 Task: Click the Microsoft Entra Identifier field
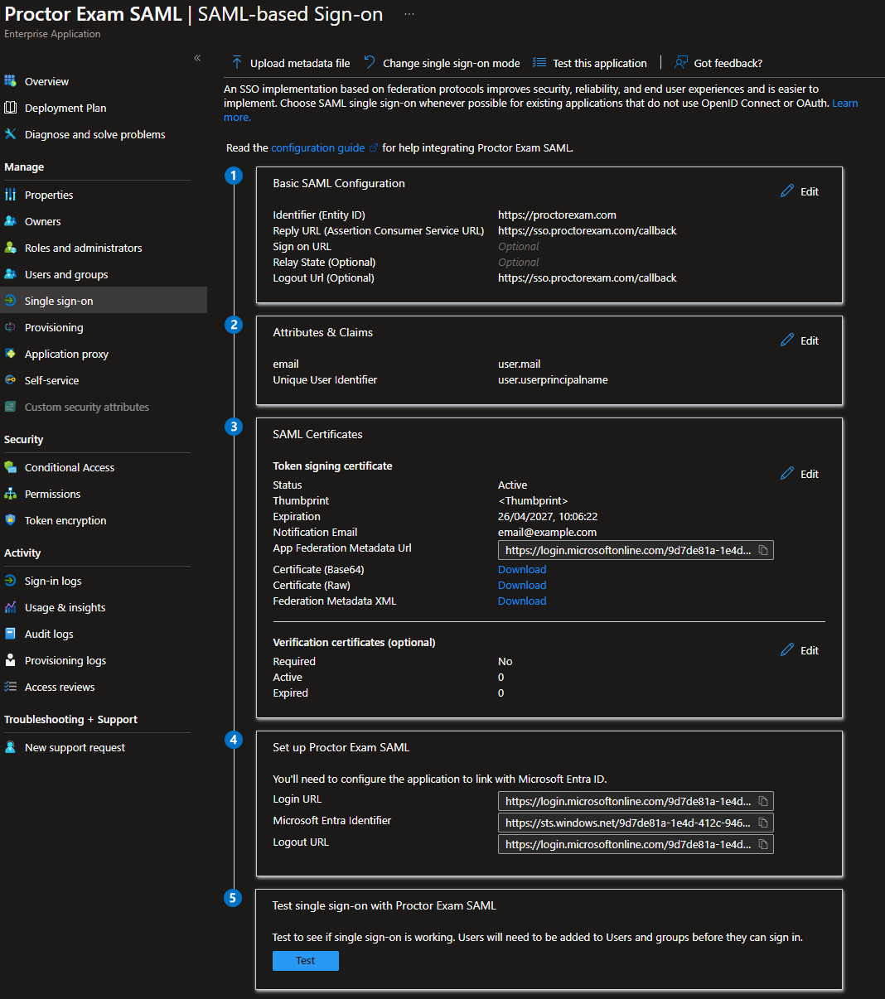636,823
